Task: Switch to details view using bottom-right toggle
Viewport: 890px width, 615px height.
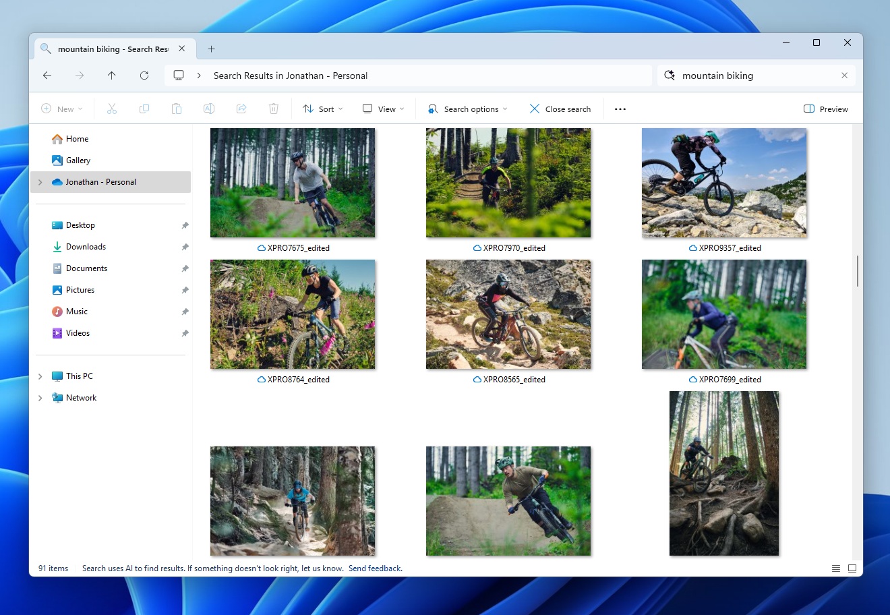Action: pyautogui.click(x=835, y=568)
